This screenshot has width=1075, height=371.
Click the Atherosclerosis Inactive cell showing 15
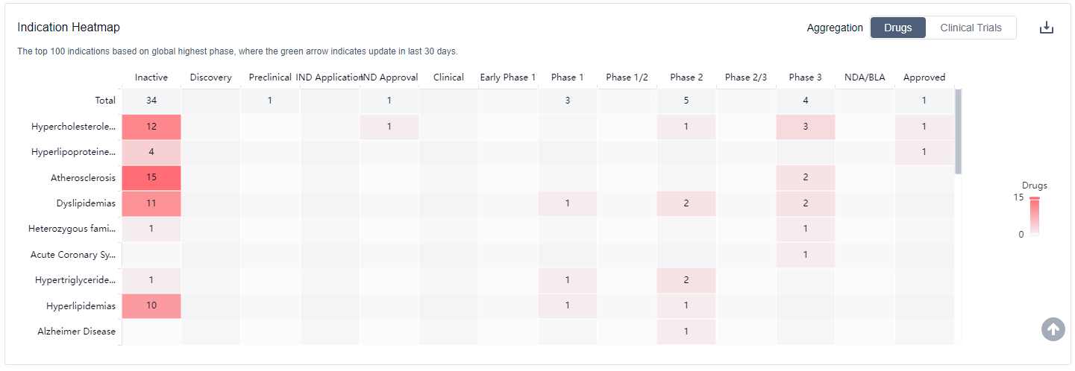coord(151,177)
